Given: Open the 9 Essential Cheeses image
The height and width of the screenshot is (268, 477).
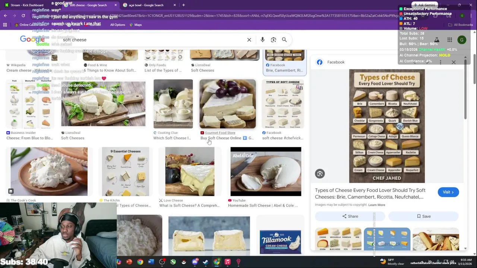Looking at the screenshot, I should [x=126, y=172].
